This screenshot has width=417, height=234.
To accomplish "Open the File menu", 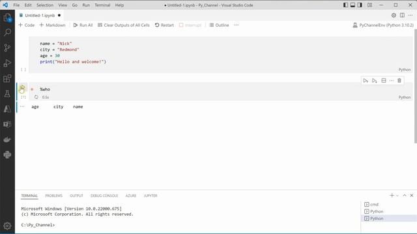I will pyautogui.click(x=16, y=5).
